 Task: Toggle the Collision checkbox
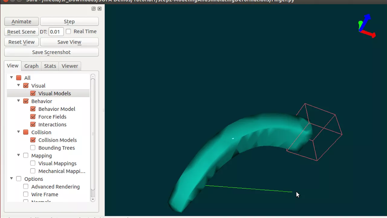pos(26,132)
